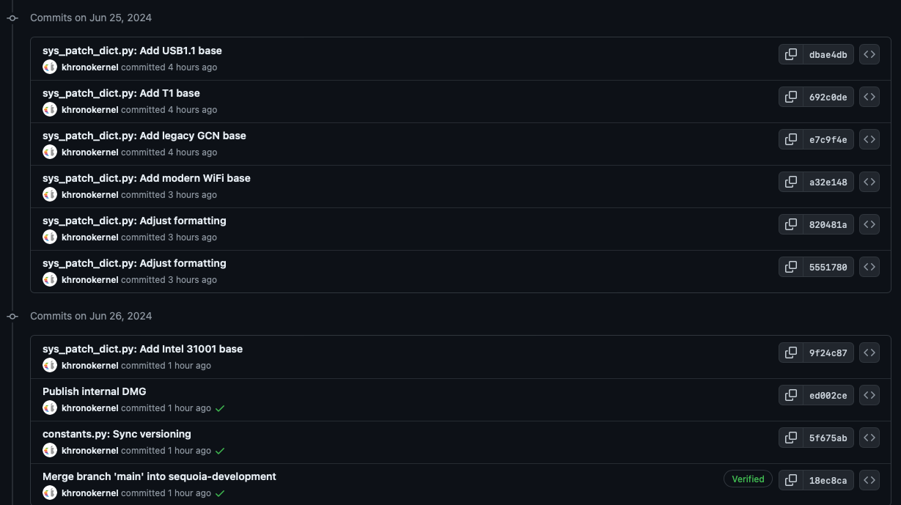Copy full SHA for commit 5f675ab

[791, 438]
